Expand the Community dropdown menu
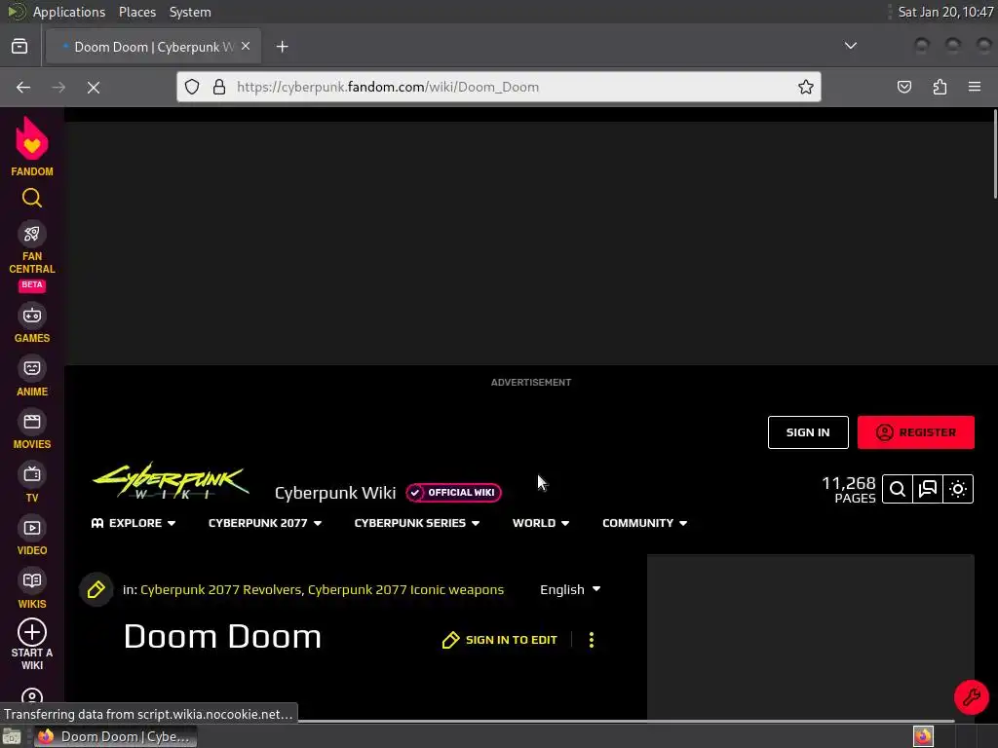998x748 pixels. 645,523
